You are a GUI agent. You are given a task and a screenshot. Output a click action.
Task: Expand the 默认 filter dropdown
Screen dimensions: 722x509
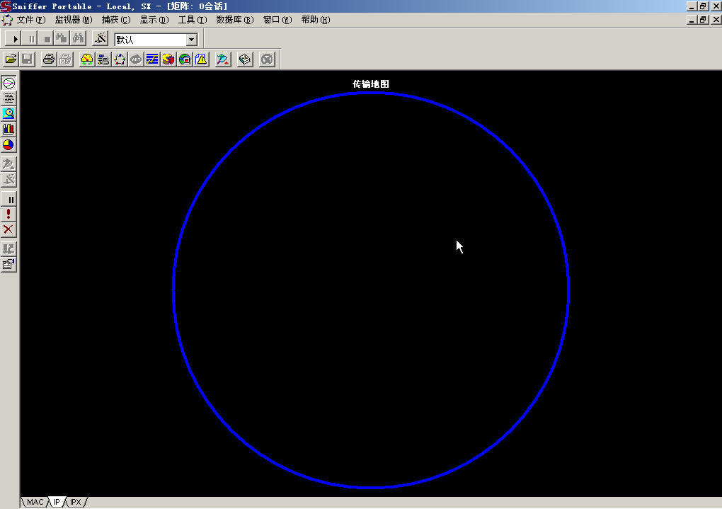tap(191, 40)
